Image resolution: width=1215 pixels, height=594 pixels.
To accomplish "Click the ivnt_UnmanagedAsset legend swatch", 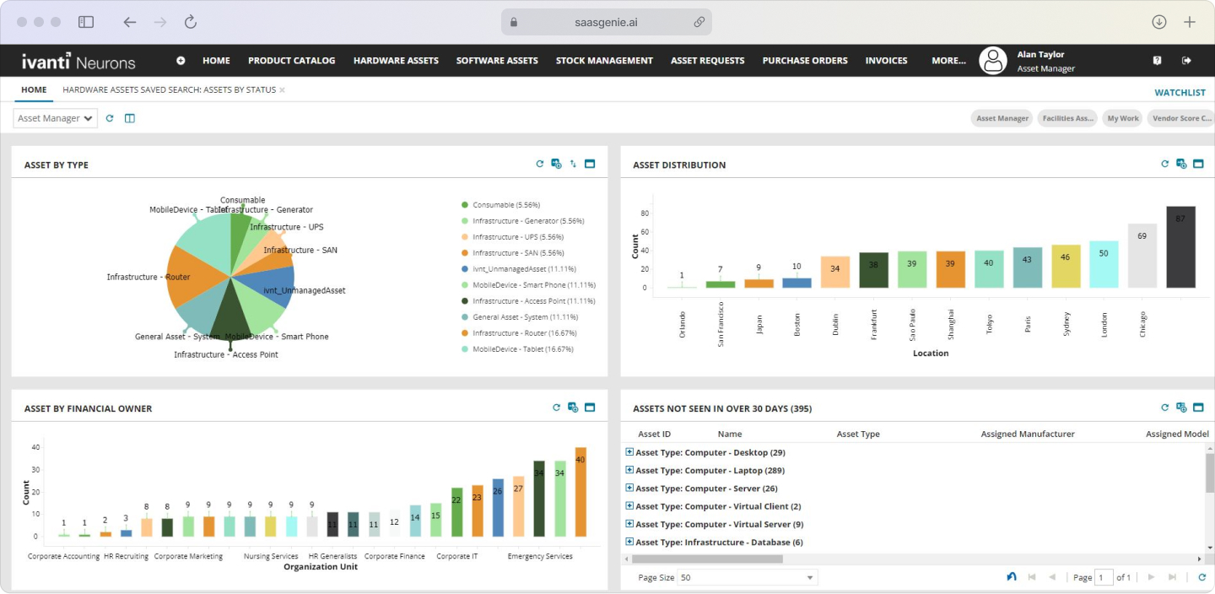I will pyautogui.click(x=465, y=268).
